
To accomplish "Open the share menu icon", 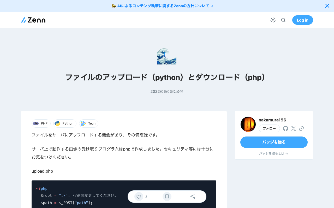I will click(x=193, y=197).
